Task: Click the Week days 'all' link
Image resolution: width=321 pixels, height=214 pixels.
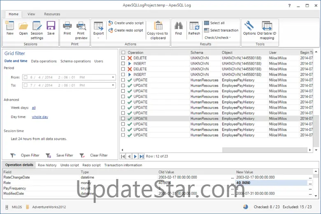Action: click(x=34, y=108)
